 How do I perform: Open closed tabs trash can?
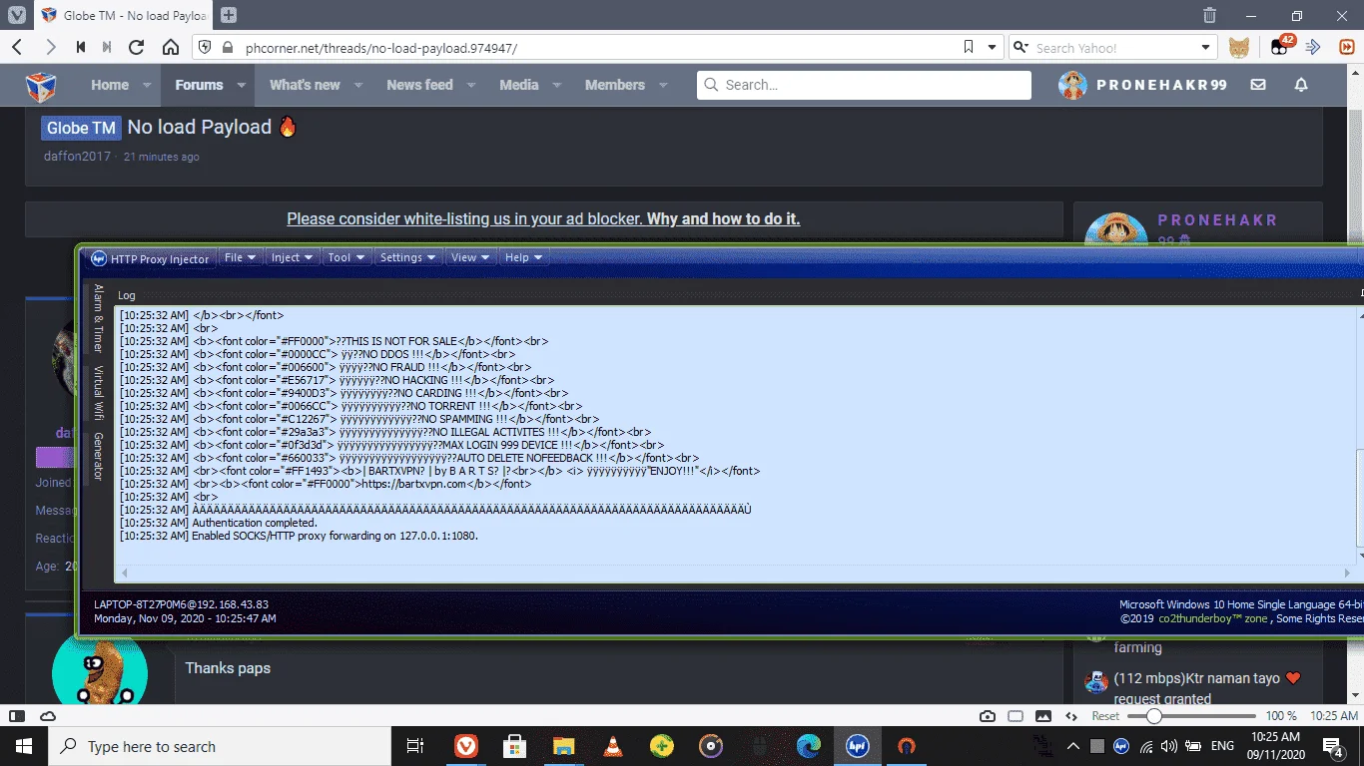click(x=1209, y=15)
